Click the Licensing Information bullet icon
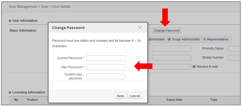 10,92
